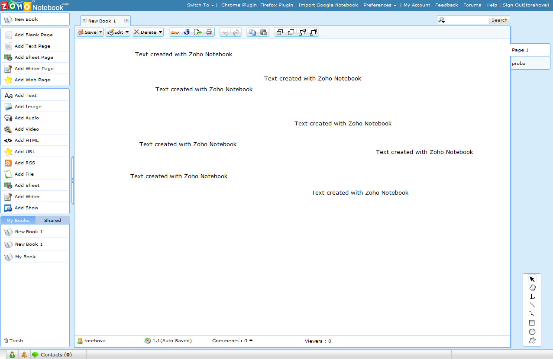Click the copy icon in toolbar
This screenshot has width=553, height=359.
pos(252,32)
